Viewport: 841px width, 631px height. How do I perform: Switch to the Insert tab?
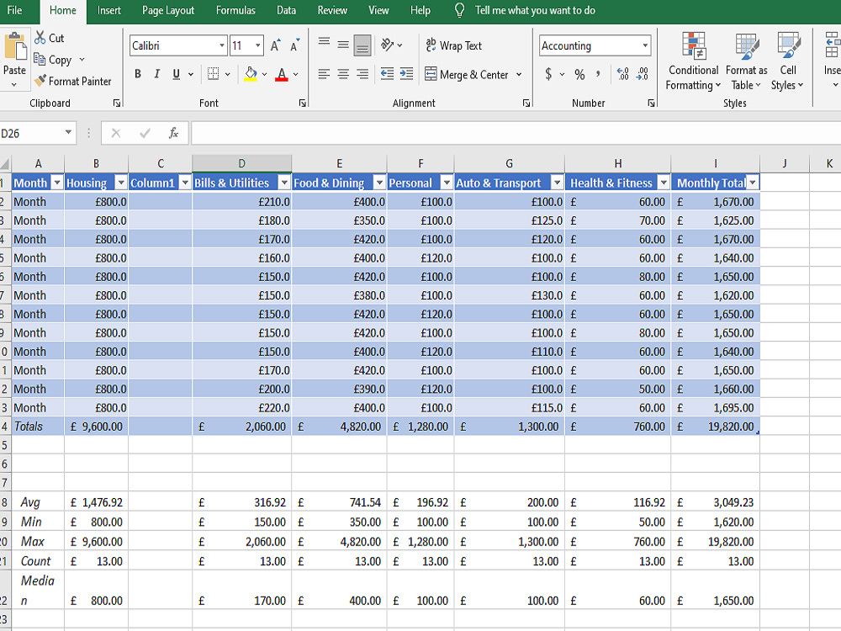(x=108, y=10)
